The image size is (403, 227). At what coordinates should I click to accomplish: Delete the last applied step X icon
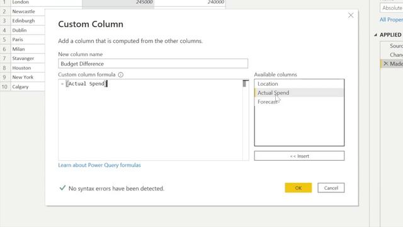point(385,64)
